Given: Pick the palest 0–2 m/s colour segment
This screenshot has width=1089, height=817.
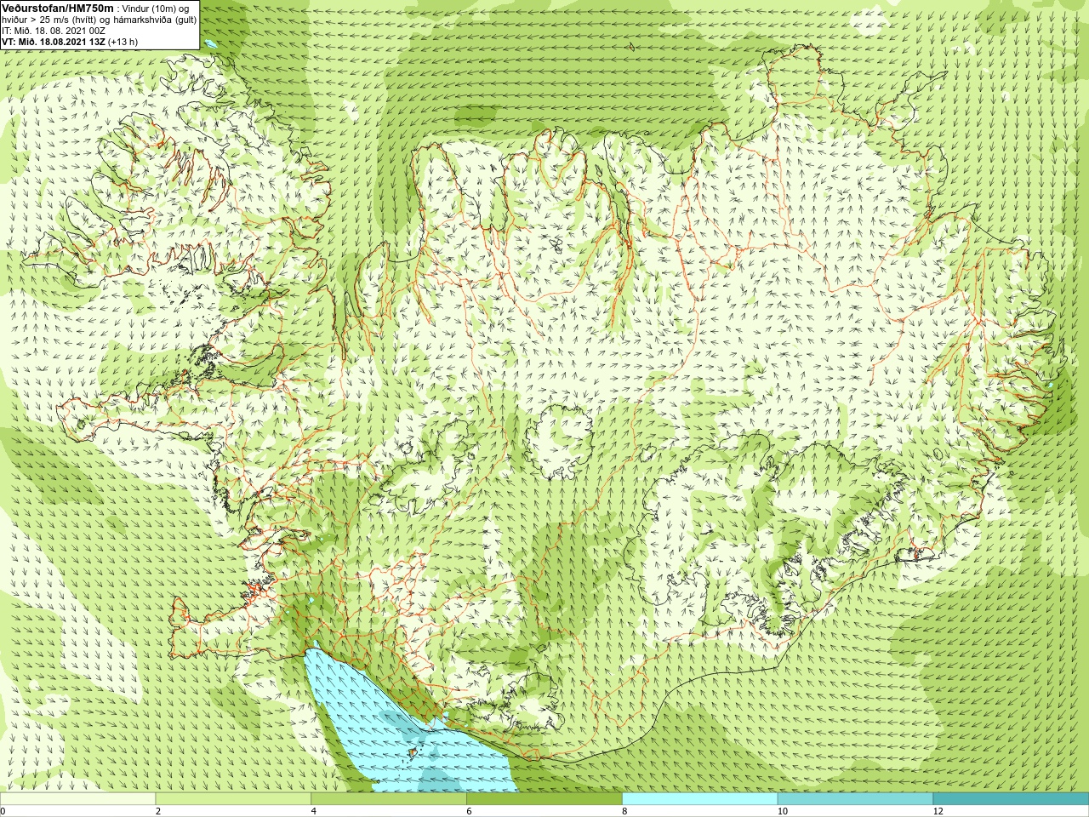Looking at the screenshot, I should coord(77,799).
